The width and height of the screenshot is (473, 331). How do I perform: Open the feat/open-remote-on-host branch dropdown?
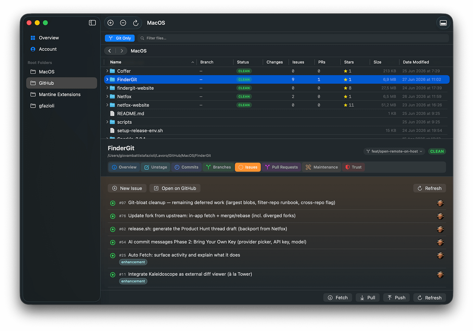coord(394,151)
